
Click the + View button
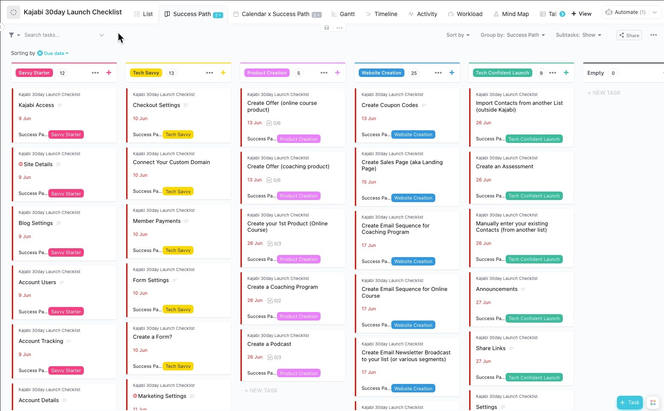pyautogui.click(x=581, y=14)
